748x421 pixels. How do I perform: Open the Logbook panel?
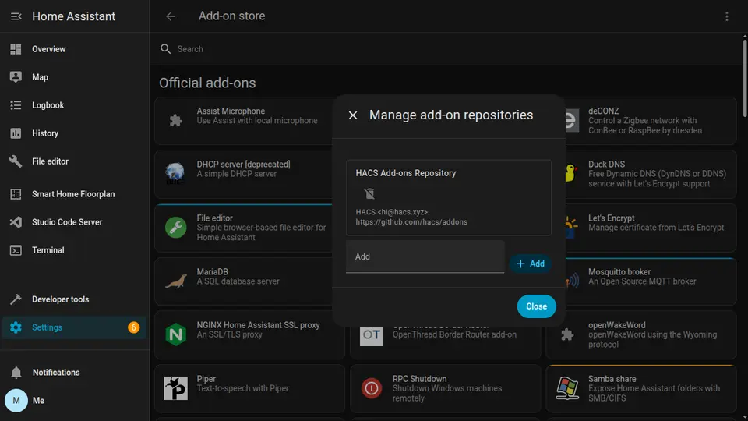click(x=75, y=105)
